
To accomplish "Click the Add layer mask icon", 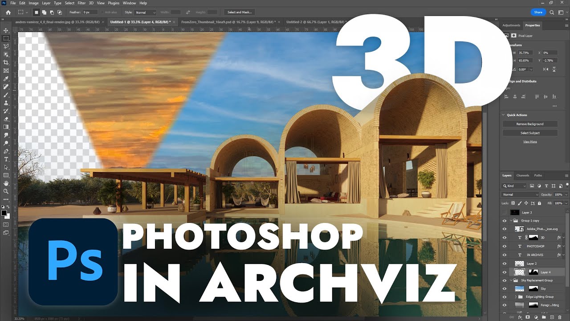I will (528, 317).
